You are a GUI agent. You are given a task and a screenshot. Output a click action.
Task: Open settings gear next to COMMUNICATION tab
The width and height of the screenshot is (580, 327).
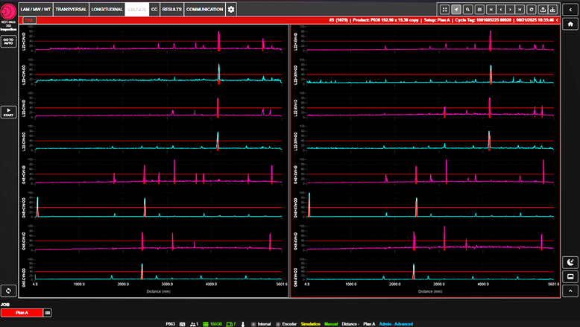coord(231,9)
